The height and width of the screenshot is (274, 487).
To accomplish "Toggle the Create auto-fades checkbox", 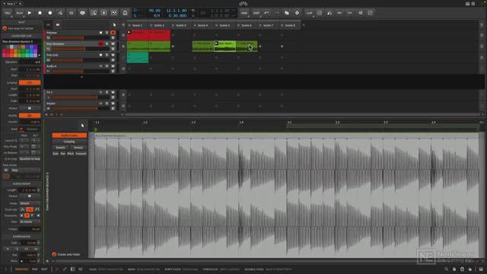I will click(54, 254).
